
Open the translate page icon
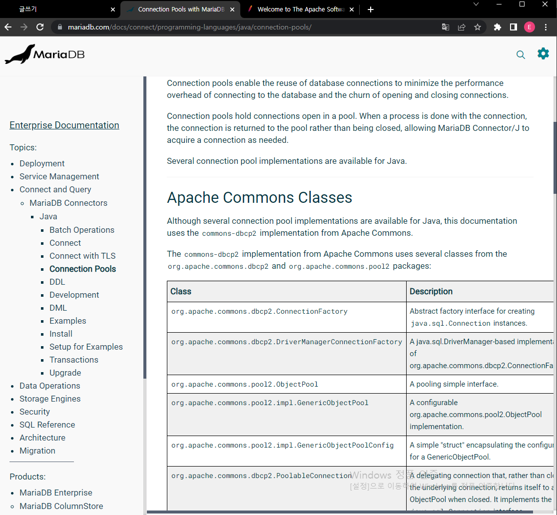coord(446,27)
